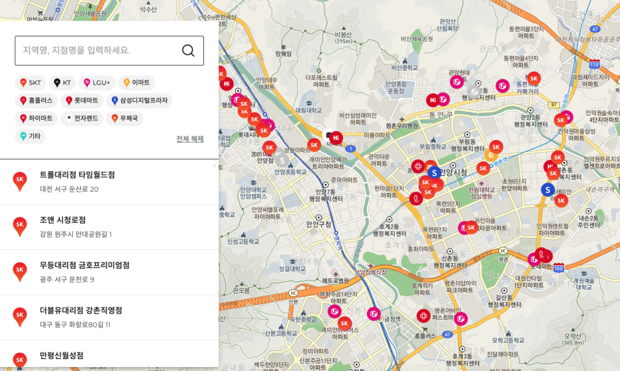Toggle the 기타 filter chip
The height and width of the screenshot is (371, 620).
30,136
